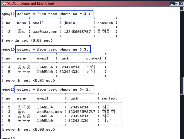The height and width of the screenshot is (139, 184).
Task: Click '임꺽정' name in the third result table
Action: (x=24, y=107)
